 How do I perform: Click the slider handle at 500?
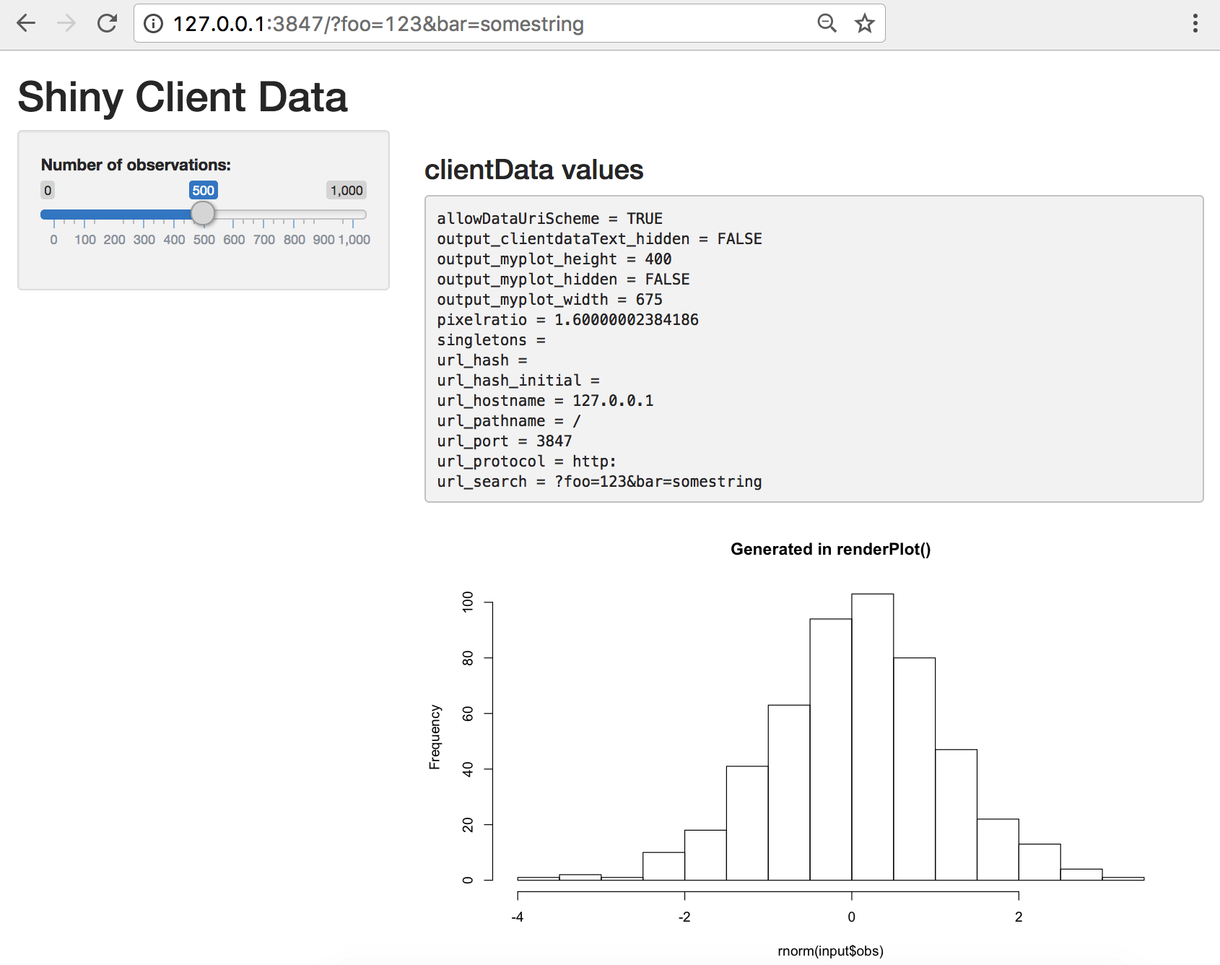click(204, 214)
